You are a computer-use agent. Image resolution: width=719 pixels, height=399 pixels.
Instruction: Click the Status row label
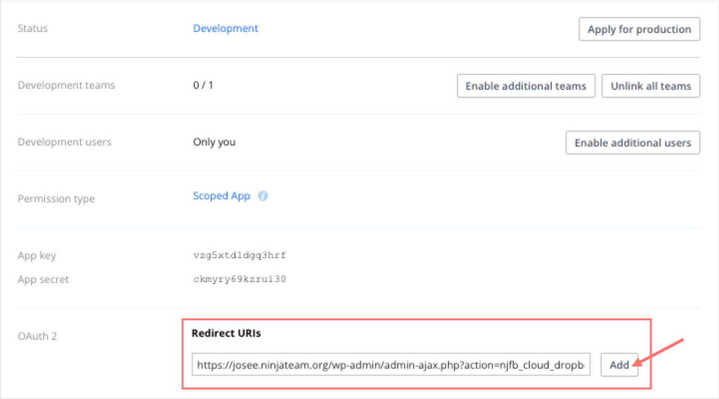tap(32, 28)
